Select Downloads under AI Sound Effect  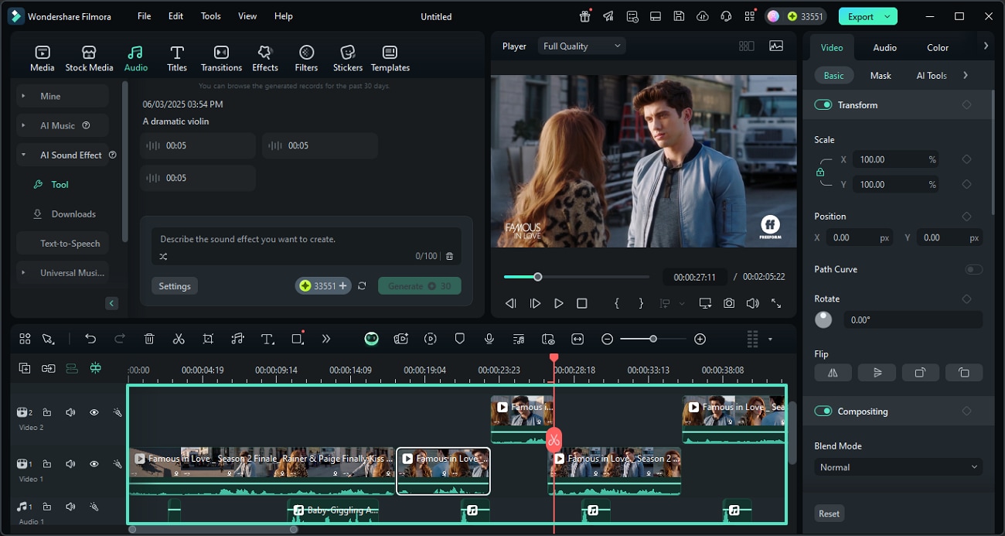73,213
